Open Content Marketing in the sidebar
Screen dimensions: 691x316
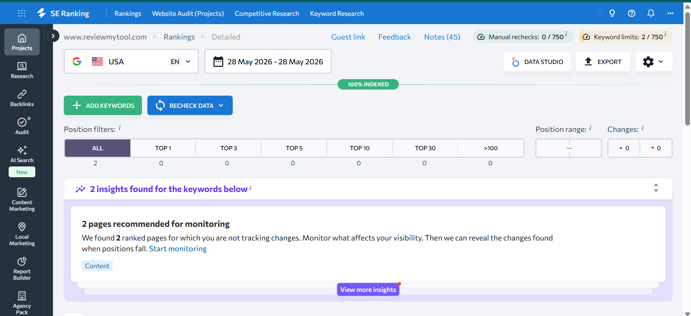point(22,200)
